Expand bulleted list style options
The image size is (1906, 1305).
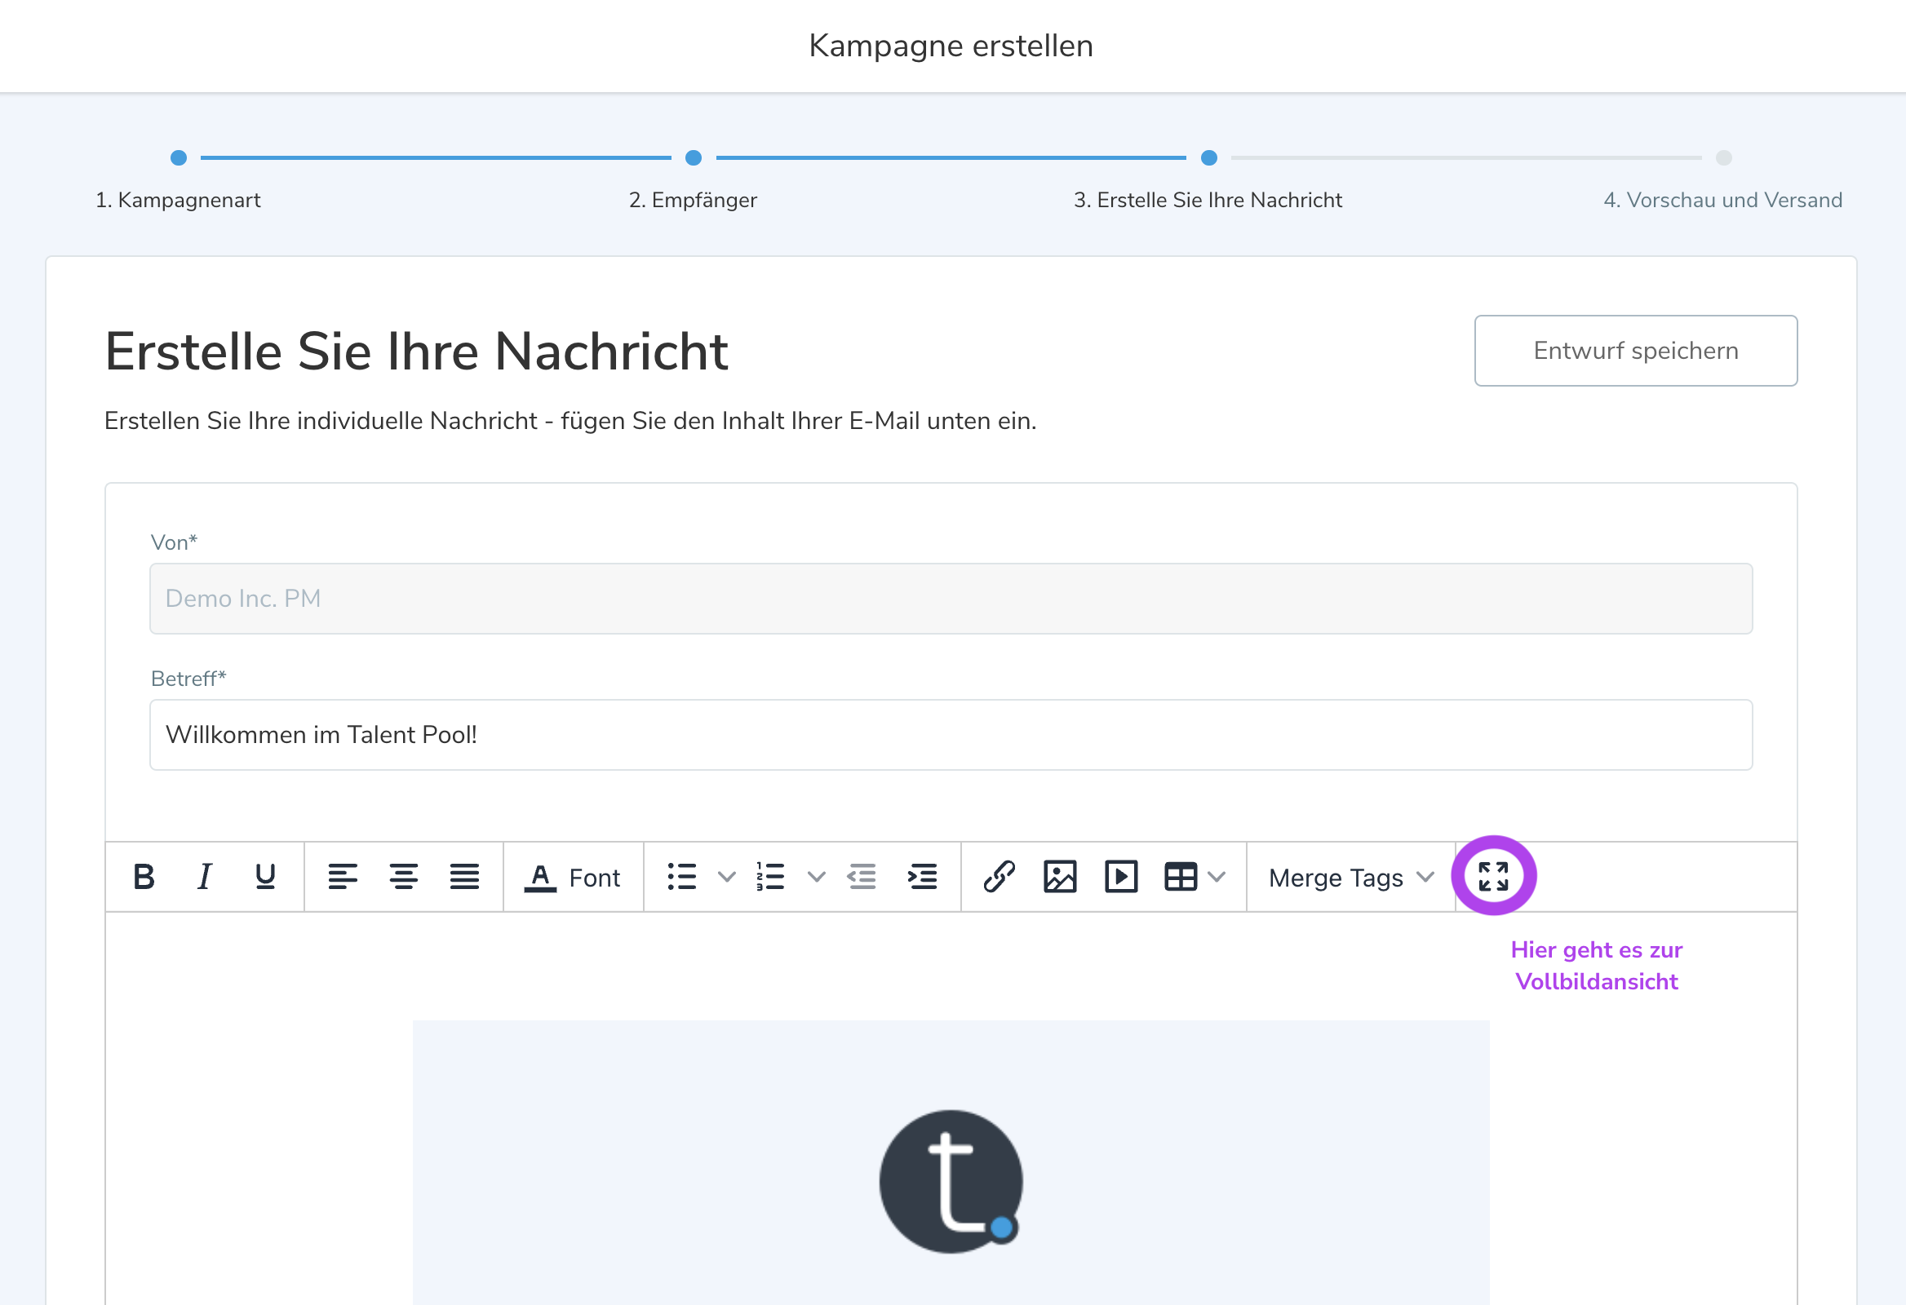727,876
